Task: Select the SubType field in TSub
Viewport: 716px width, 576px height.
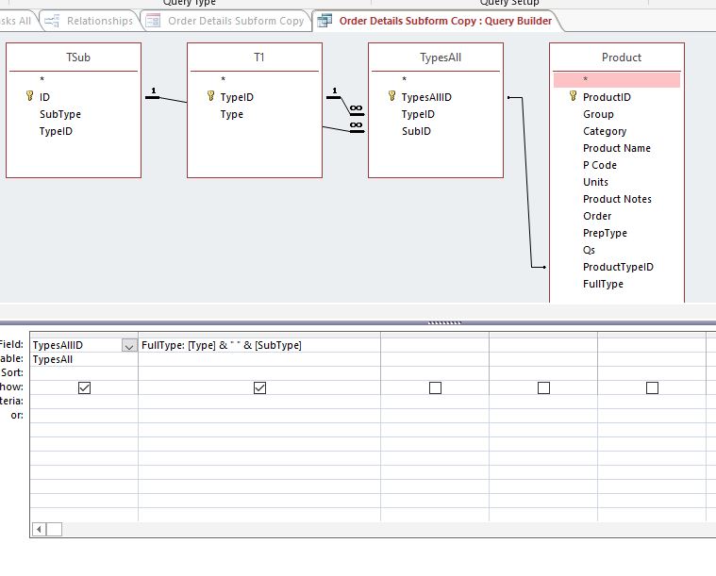Action: click(60, 114)
